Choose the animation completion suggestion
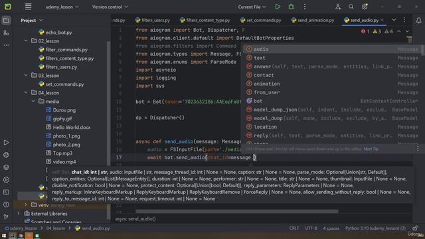 click(x=332, y=84)
